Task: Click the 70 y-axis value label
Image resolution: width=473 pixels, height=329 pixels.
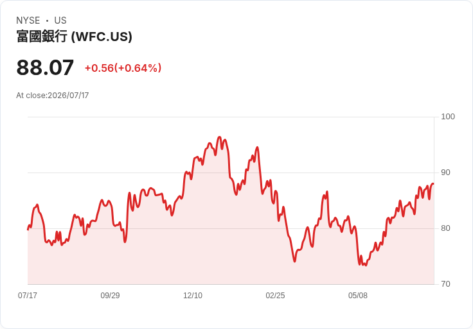Action: pos(445,284)
